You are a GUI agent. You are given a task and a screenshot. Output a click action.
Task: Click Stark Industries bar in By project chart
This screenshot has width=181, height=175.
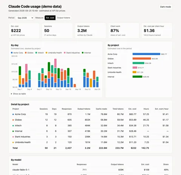(x=135, y=68)
